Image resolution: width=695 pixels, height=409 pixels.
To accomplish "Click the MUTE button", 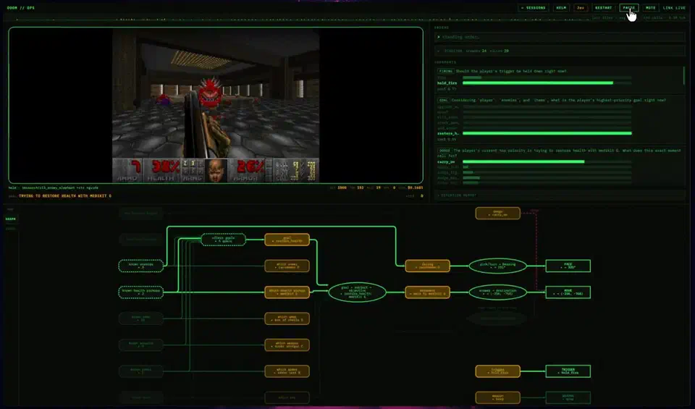I will (x=650, y=7).
